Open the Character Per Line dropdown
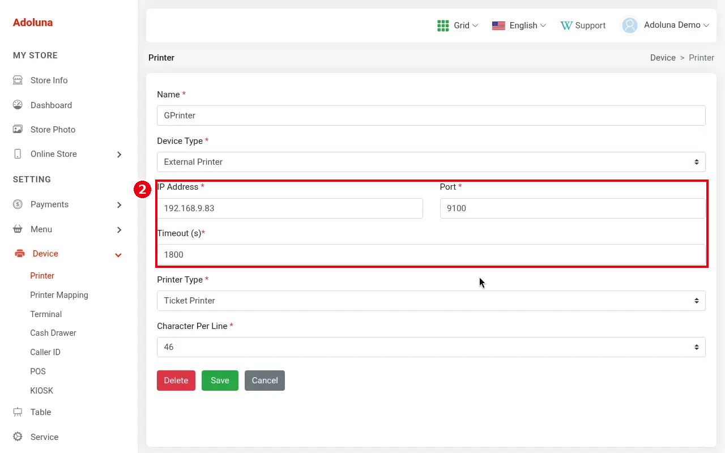 [431, 347]
